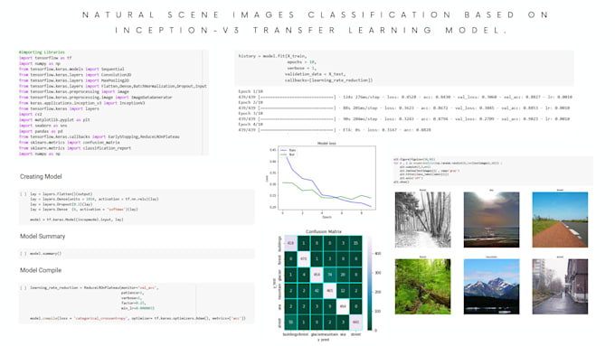Click the "Model Compile" heading
Screen dimensions: 615x346
click(41, 270)
